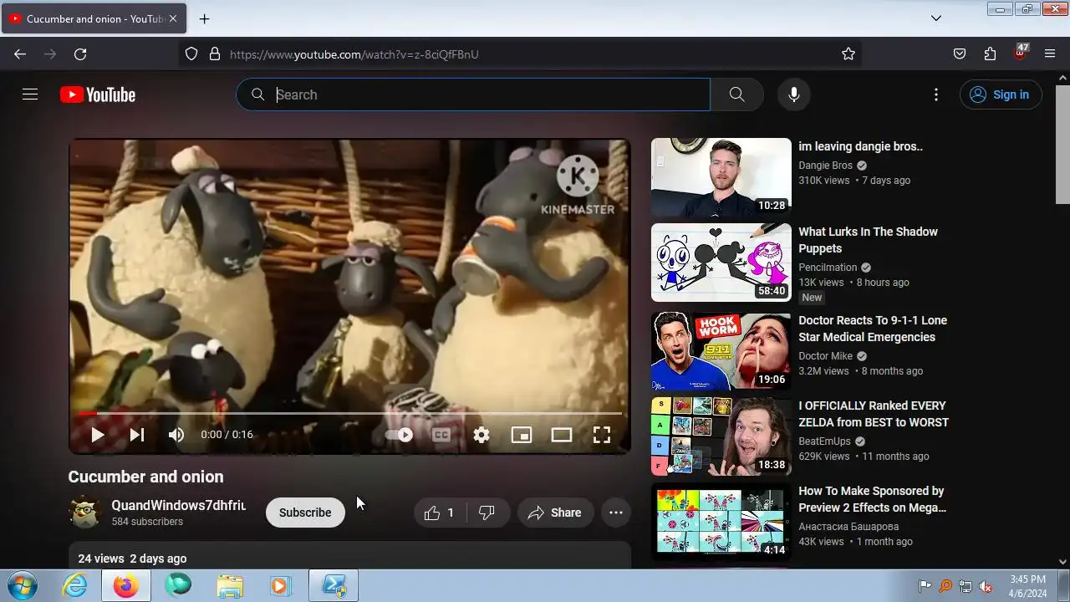Open the QuandWindows7dhfriu channel avatar

pos(85,513)
